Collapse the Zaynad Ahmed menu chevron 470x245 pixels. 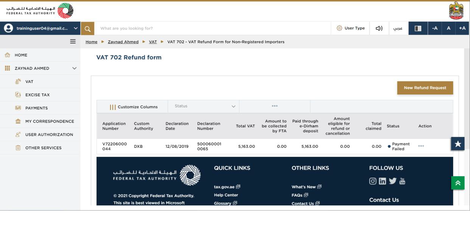tap(74, 68)
